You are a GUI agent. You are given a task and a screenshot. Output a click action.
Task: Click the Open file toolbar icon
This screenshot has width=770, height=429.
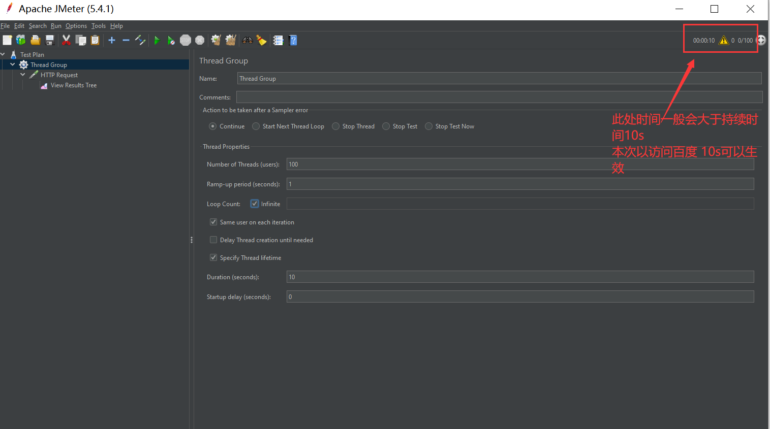pos(35,40)
